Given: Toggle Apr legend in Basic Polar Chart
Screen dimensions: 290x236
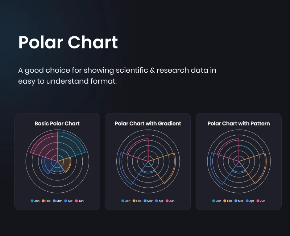Looking at the screenshot, I should (68, 201).
